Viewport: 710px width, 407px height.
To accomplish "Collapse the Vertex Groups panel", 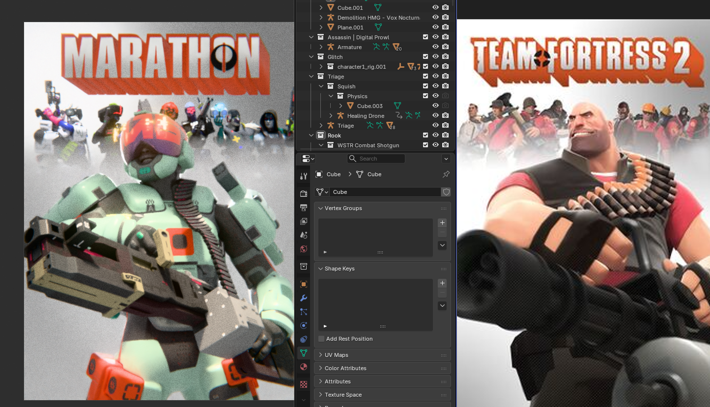I will [x=321, y=208].
